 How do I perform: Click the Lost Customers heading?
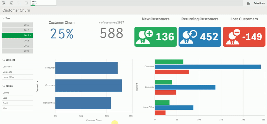tap(244, 19)
